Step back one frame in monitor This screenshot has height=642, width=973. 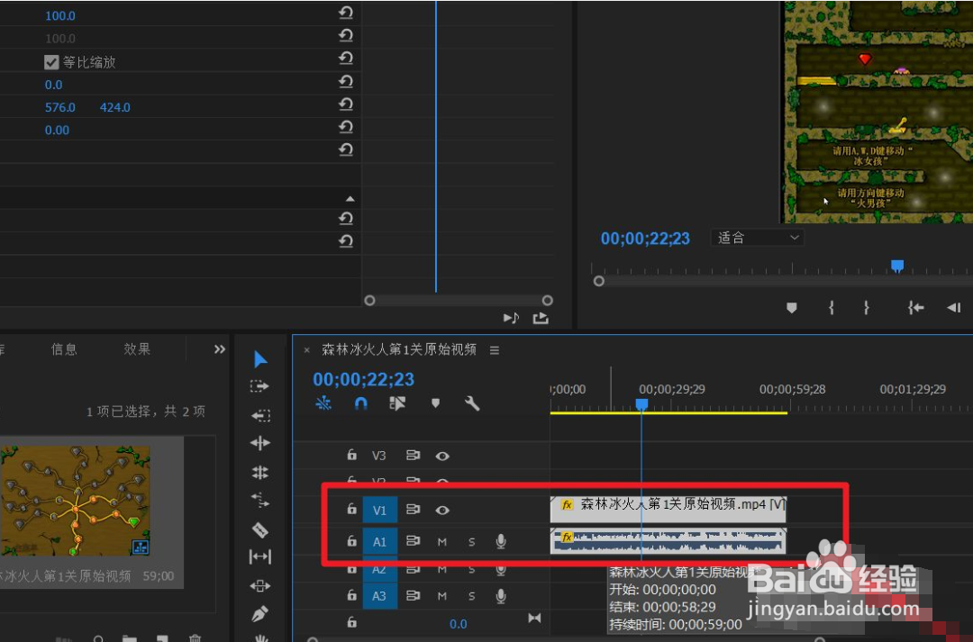pyautogui.click(x=954, y=308)
